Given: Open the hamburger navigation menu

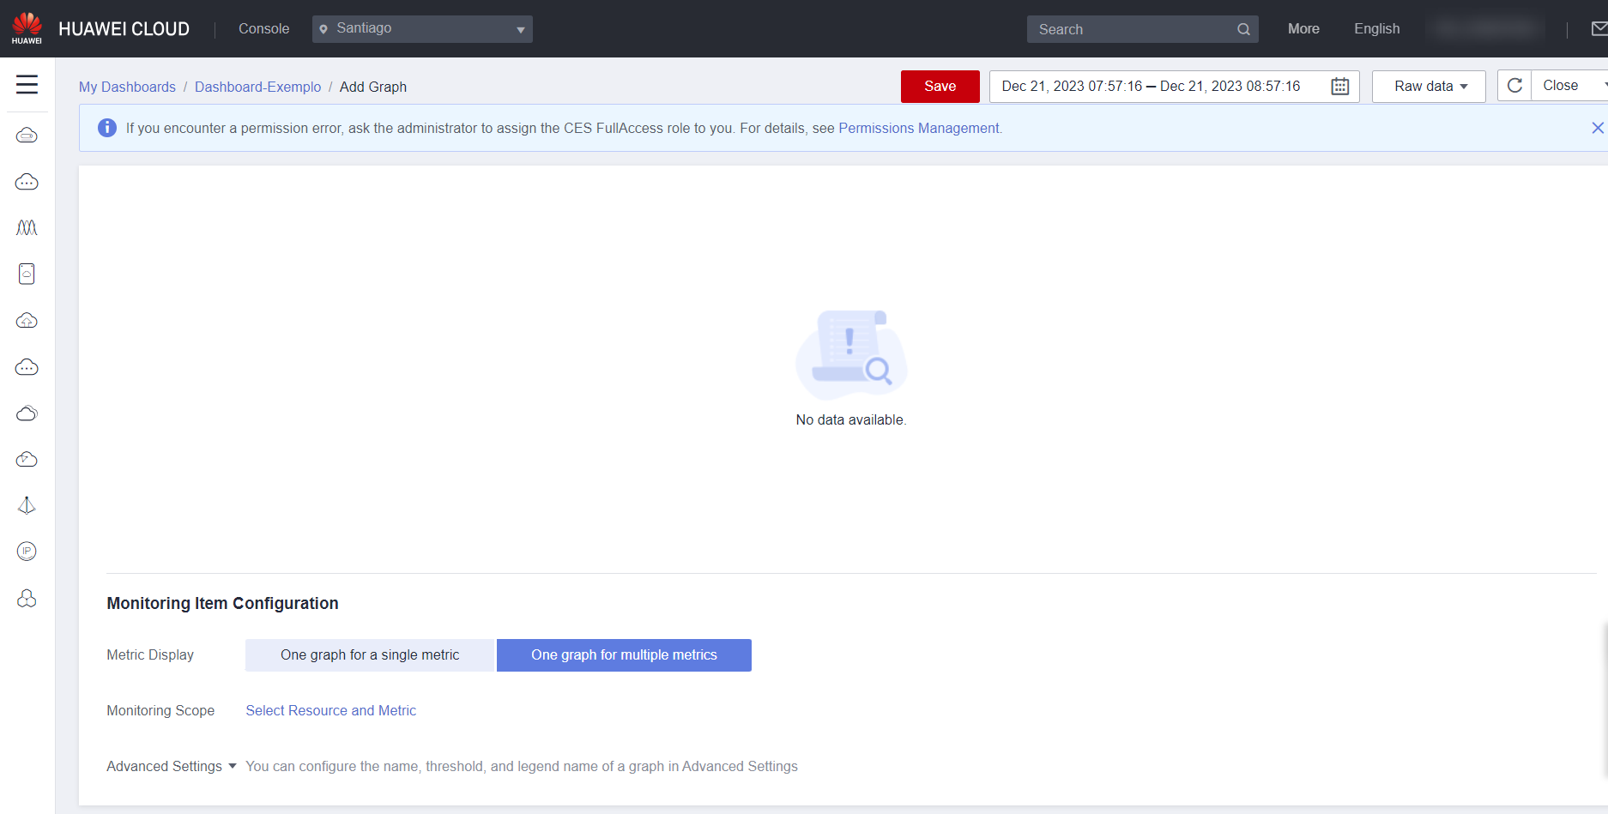Looking at the screenshot, I should [x=27, y=84].
